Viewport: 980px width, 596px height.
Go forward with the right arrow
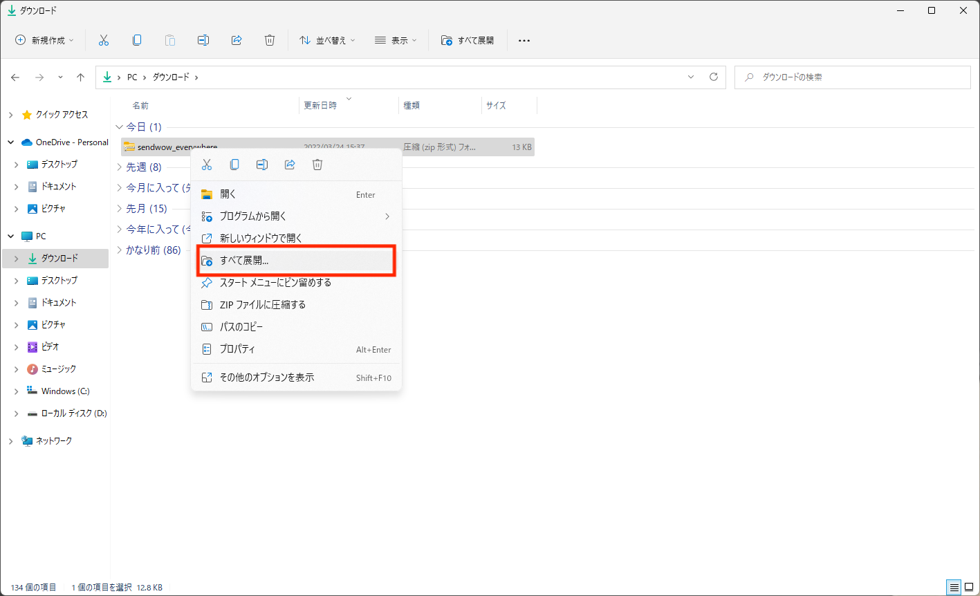coord(39,77)
